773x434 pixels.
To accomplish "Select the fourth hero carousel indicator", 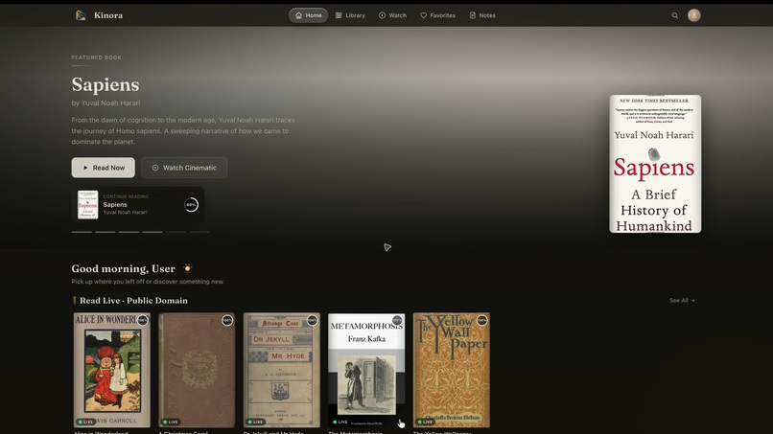I will click(x=152, y=232).
